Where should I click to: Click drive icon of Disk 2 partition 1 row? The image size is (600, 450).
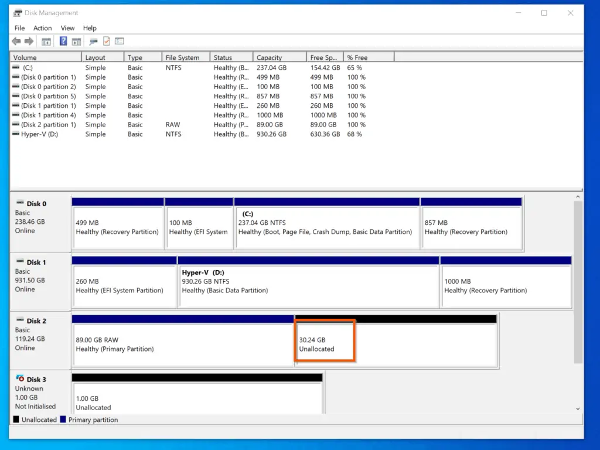[16, 124]
